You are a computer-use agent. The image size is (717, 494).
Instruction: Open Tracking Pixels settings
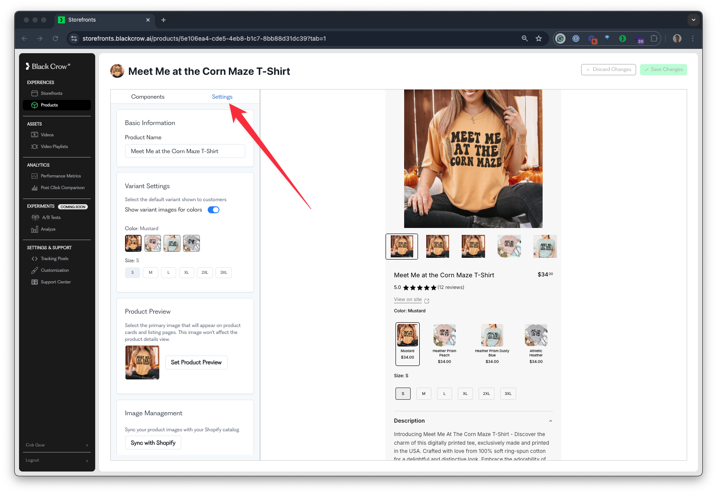[55, 259]
